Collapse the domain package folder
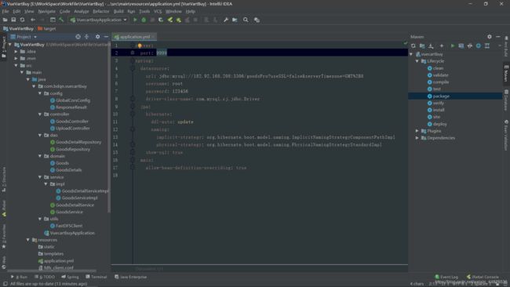510x287 pixels. pyautogui.click(x=40, y=156)
